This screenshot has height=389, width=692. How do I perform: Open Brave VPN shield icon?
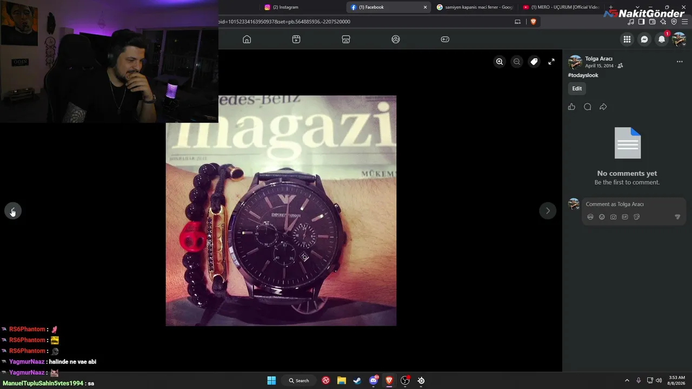click(x=674, y=22)
